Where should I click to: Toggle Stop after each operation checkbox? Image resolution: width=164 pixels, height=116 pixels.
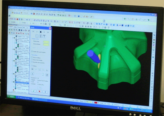coord(33,62)
